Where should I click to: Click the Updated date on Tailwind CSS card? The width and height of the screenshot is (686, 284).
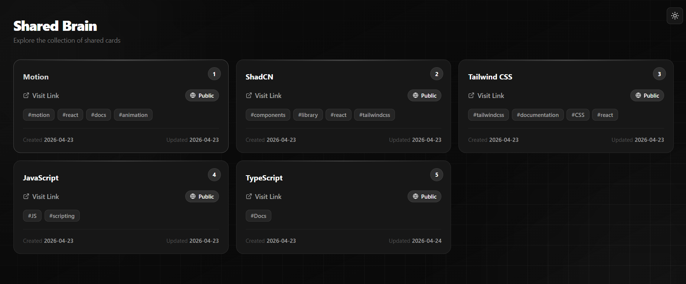pos(638,140)
